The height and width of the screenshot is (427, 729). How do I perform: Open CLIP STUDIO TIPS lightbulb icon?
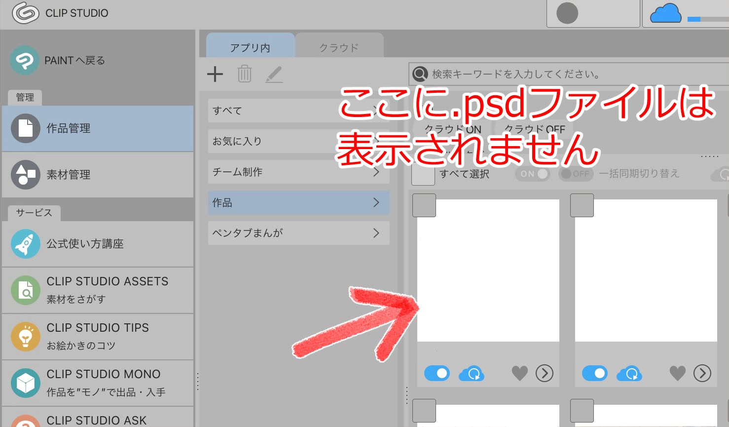point(26,337)
